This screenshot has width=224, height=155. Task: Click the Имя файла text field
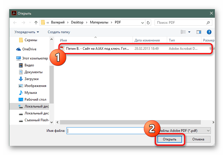coord(106,130)
